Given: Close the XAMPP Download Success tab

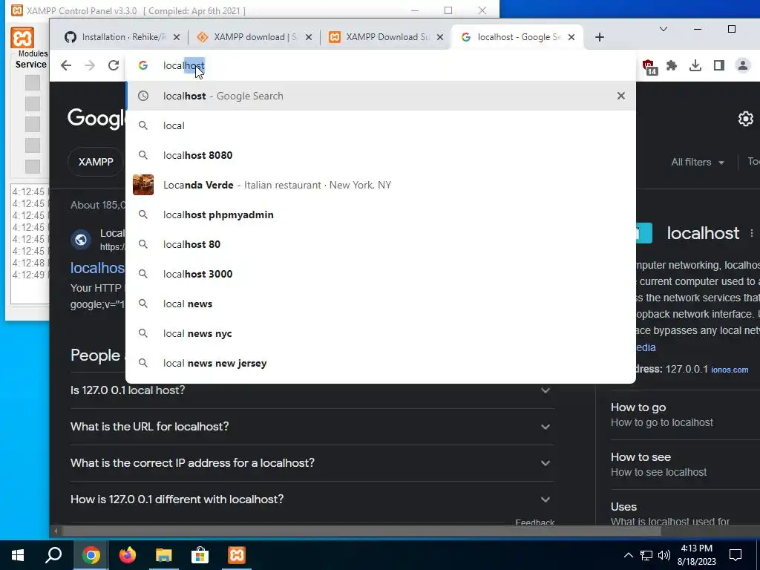Looking at the screenshot, I should (x=439, y=37).
